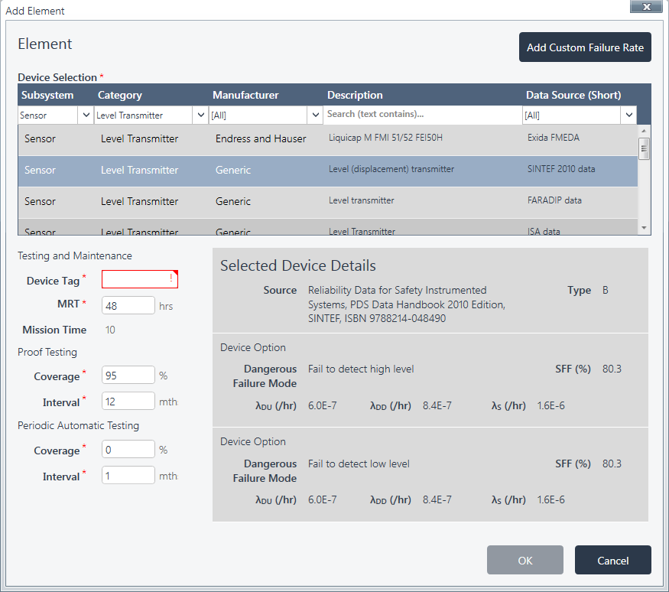The height and width of the screenshot is (592, 669).
Task: Click the Cancel button
Action: tap(612, 560)
